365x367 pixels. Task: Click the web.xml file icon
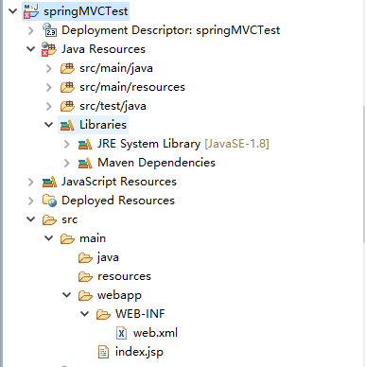point(121,333)
